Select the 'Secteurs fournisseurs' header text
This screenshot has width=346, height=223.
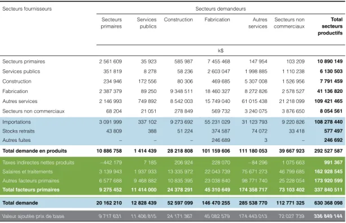[x=27, y=9]
